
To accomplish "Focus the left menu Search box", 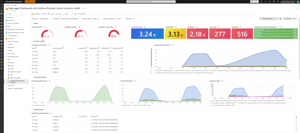I will pos(14,14).
